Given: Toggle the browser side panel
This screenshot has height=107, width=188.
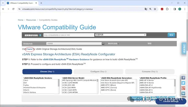Looking at the screenshot, I should 175,9.
